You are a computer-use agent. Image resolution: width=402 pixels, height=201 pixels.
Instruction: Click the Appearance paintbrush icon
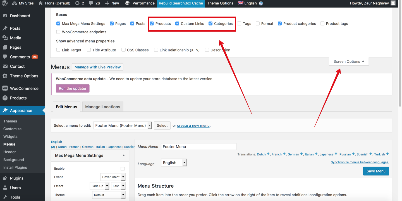[x=5, y=110]
